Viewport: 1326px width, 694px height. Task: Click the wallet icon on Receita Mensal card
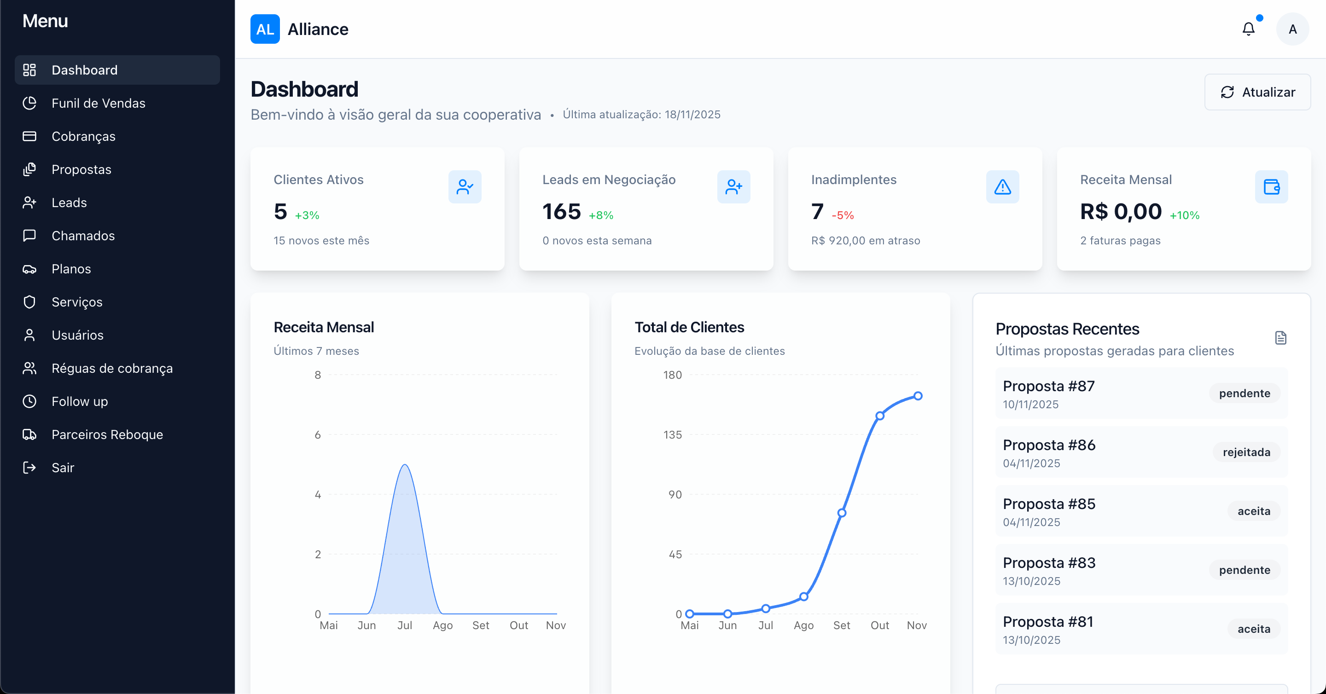[x=1271, y=186]
